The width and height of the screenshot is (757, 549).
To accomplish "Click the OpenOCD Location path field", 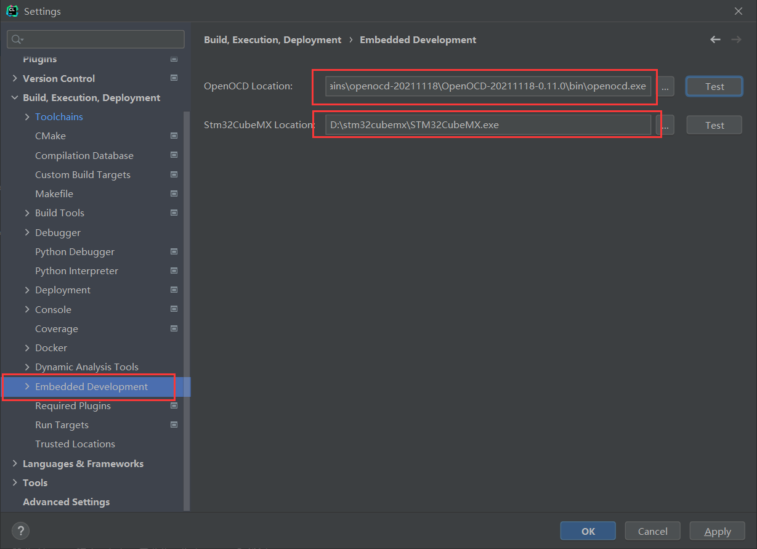I will (x=488, y=86).
